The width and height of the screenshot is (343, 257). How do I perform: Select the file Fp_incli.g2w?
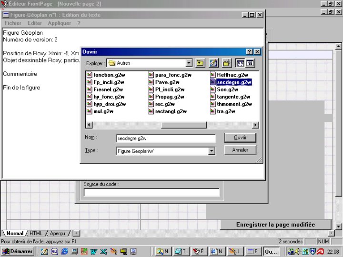[106, 82]
